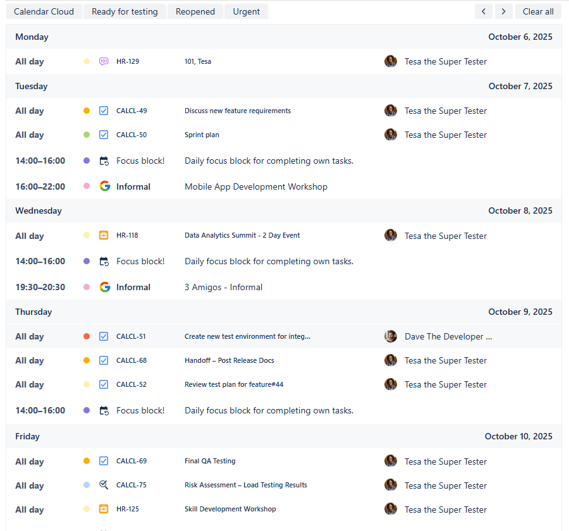
Task: Go to the previous week with left chevron
Action: tap(484, 11)
